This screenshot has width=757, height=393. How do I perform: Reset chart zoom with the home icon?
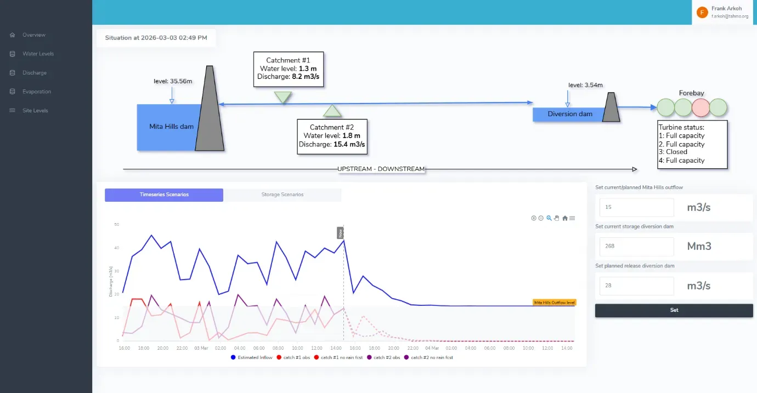click(565, 218)
